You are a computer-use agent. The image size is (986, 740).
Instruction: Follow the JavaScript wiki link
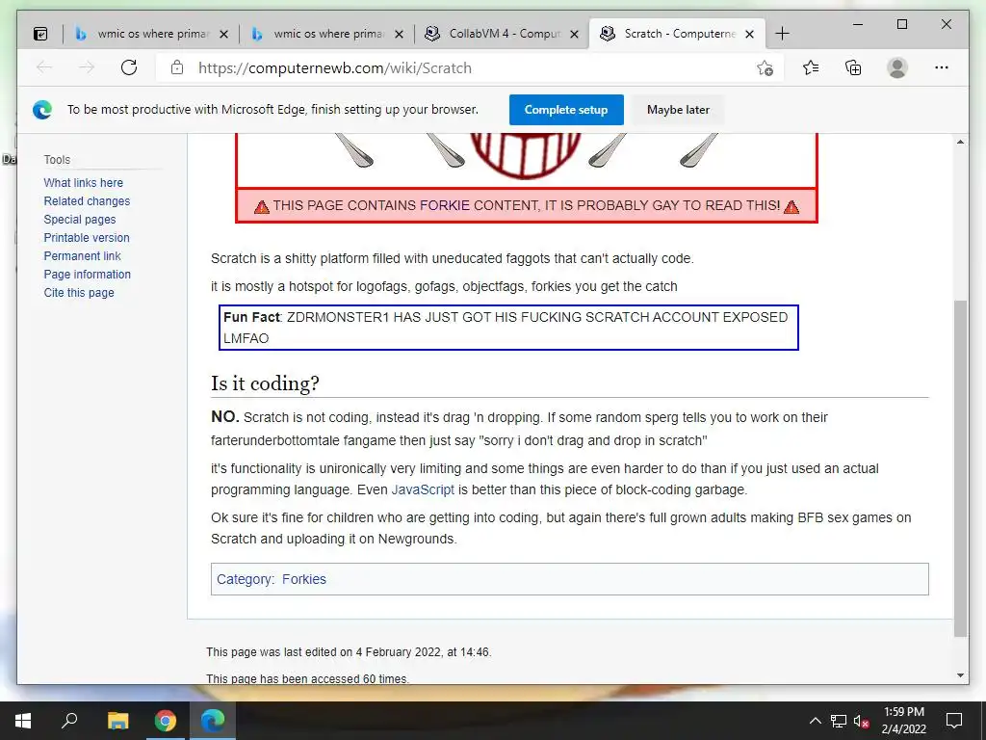[423, 489]
